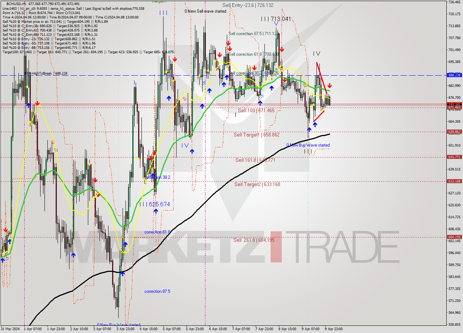This screenshot has height=333, width=463.
Task: Click '0 New Buy Wave started' label above the black moving average
Action: tap(308, 145)
